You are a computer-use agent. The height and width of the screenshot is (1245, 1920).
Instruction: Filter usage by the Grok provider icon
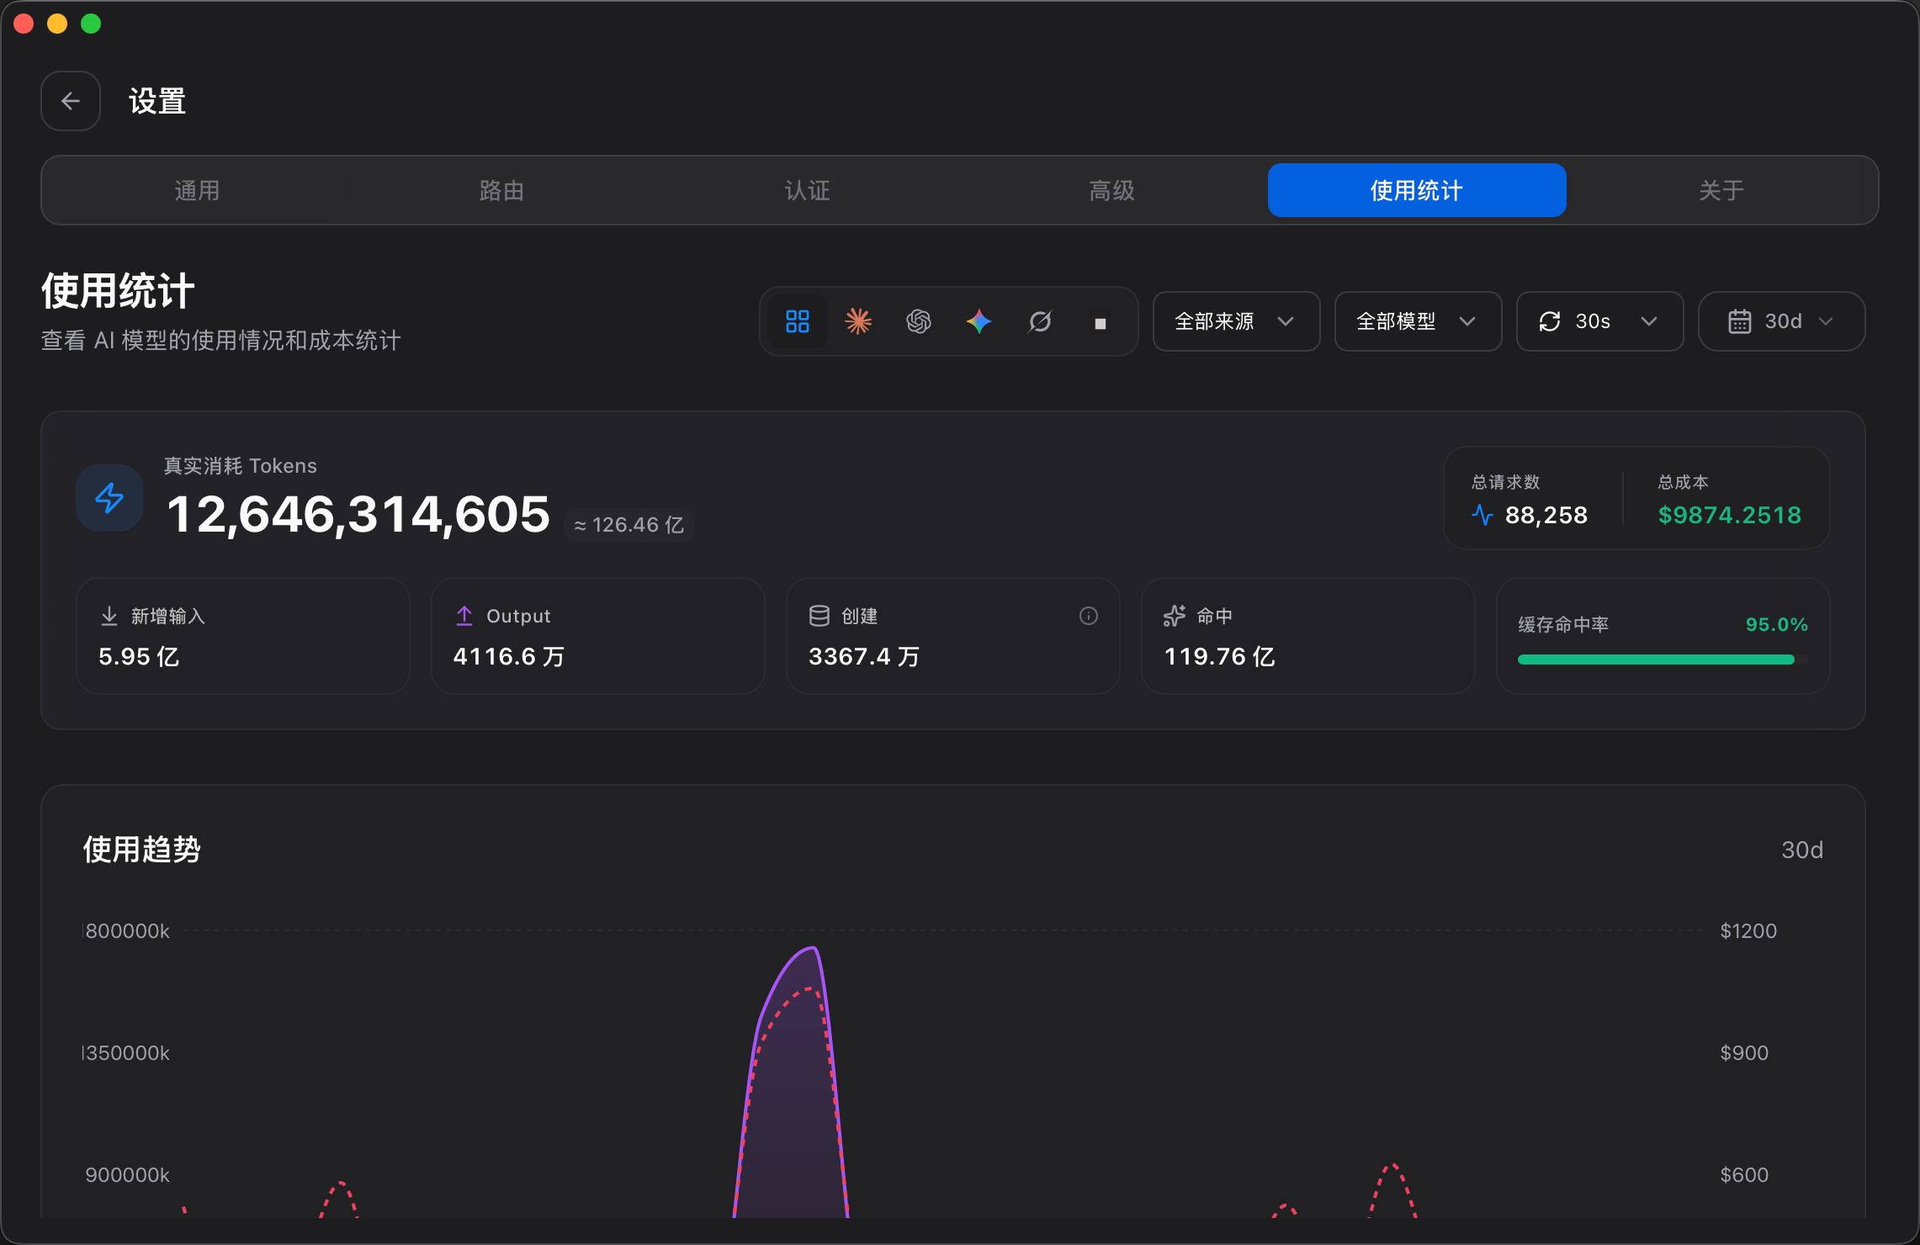pos(1040,321)
